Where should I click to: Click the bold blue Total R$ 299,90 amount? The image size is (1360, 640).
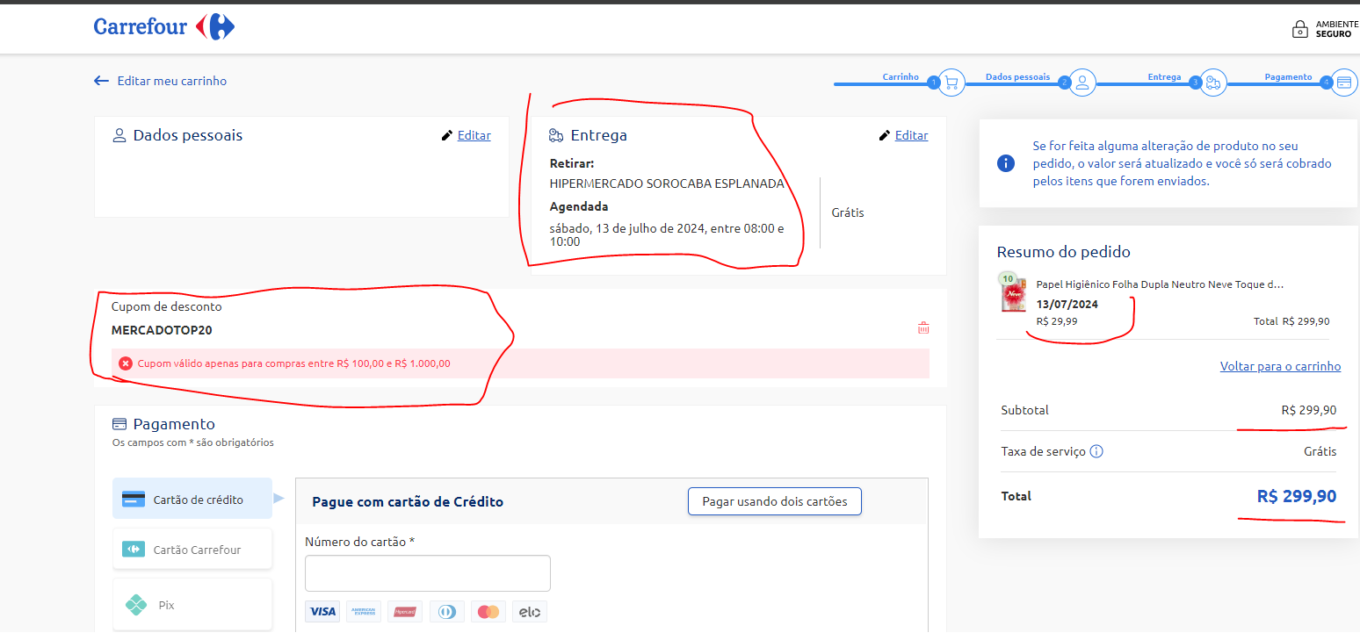tap(1297, 496)
